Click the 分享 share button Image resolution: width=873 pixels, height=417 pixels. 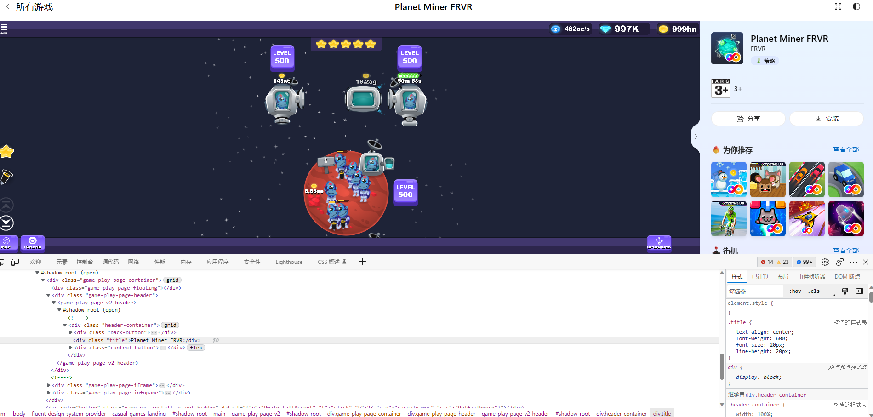click(748, 119)
